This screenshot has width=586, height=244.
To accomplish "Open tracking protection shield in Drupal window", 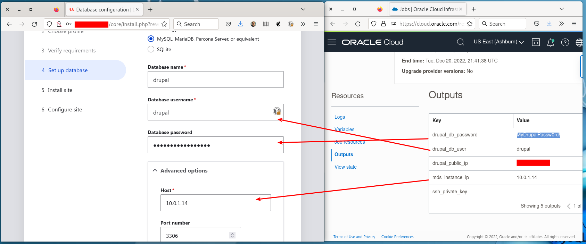I will pos(49,24).
